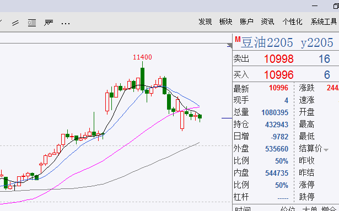This screenshot has width=339, height=211.
Task: Click the red M marker beside 豆油2205
Action: pyautogui.click(x=238, y=39)
